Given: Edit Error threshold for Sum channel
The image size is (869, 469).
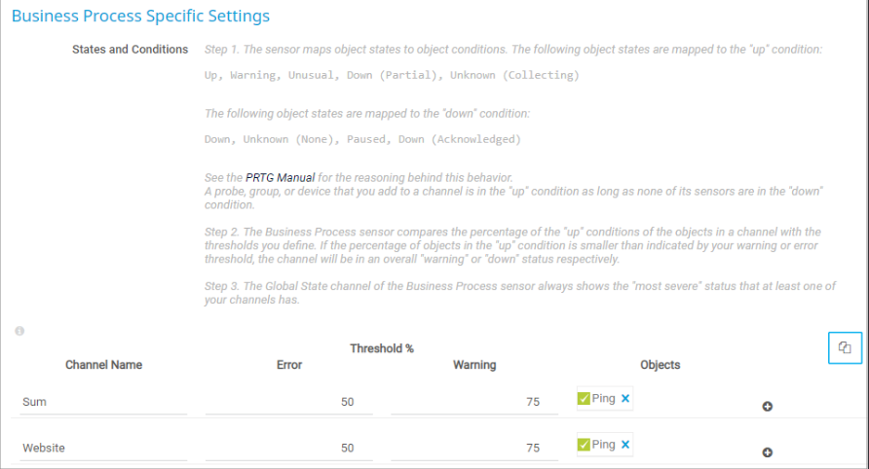Looking at the screenshot, I should pos(288,402).
